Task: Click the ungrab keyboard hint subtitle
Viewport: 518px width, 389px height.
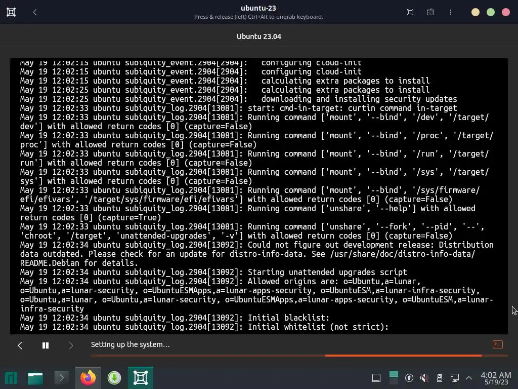Action: coord(258,17)
